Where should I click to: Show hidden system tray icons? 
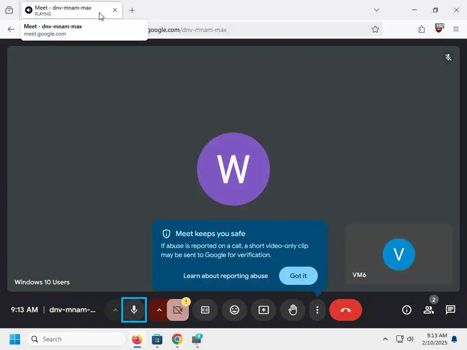[x=385, y=339]
